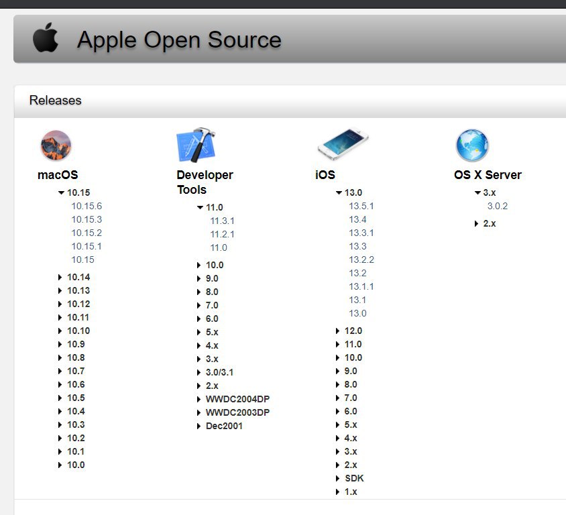Click the iOS column heading

coord(325,174)
